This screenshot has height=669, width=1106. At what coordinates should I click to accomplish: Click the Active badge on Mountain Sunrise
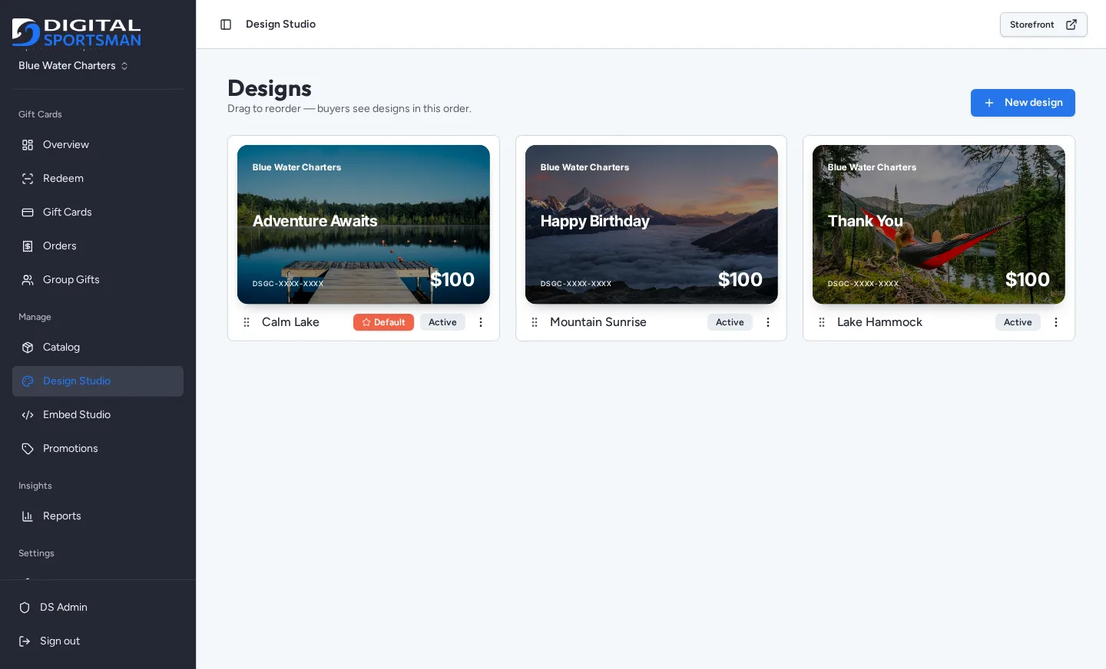[x=730, y=322]
